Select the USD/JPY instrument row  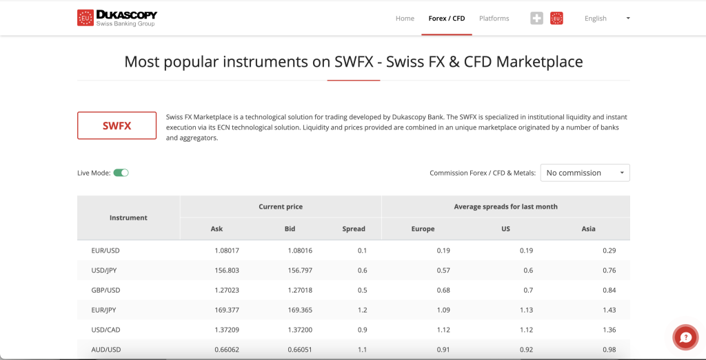click(105, 271)
